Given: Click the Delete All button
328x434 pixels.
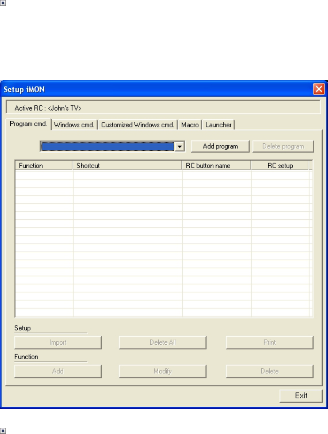Looking at the screenshot, I should click(162, 343).
